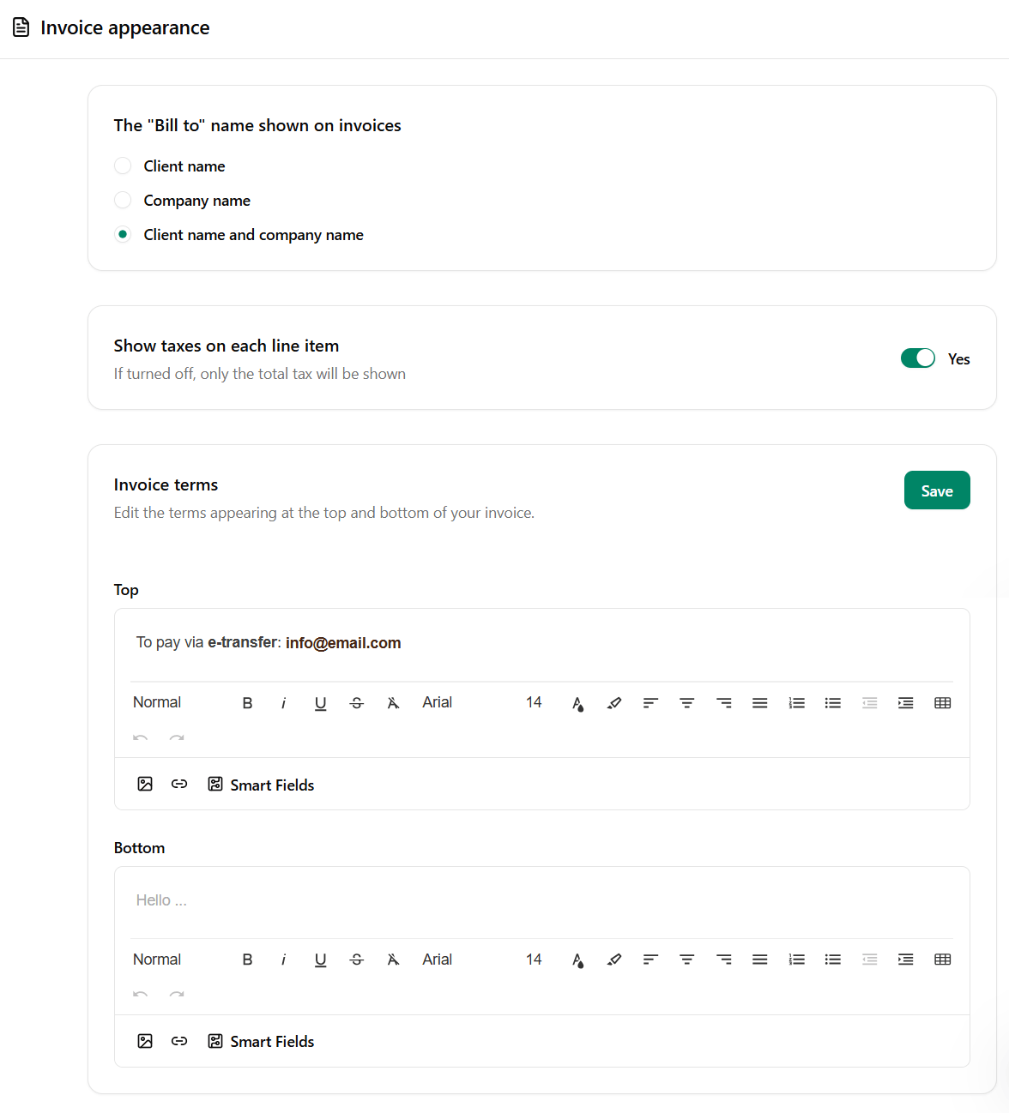This screenshot has height=1113, width=1009.
Task: Open text color picker in Bottom editor
Action: [x=577, y=960]
